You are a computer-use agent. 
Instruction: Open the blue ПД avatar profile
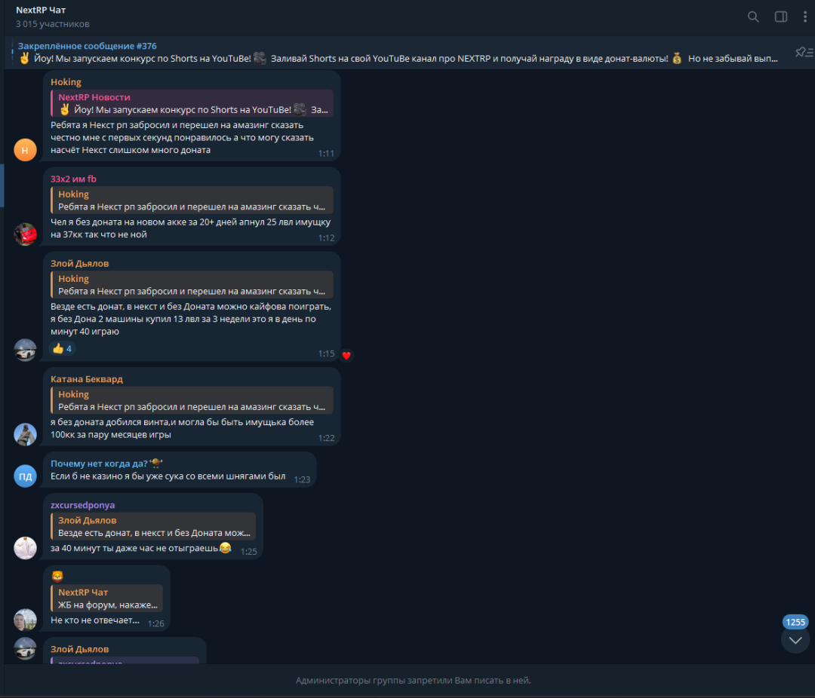(25, 476)
